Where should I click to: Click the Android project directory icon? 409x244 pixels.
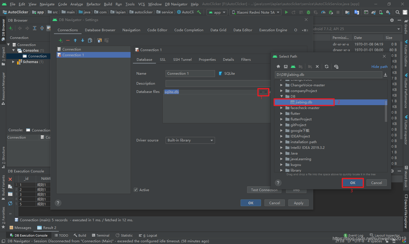(x=293, y=66)
